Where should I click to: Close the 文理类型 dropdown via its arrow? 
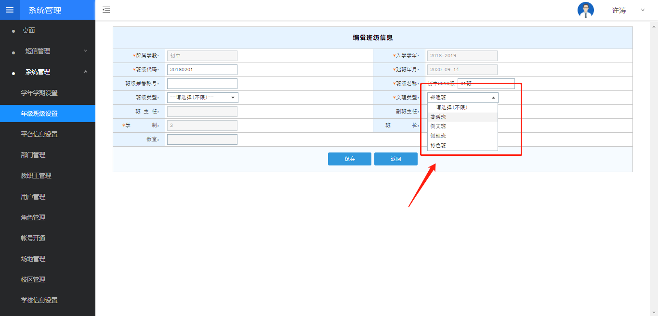click(x=493, y=98)
